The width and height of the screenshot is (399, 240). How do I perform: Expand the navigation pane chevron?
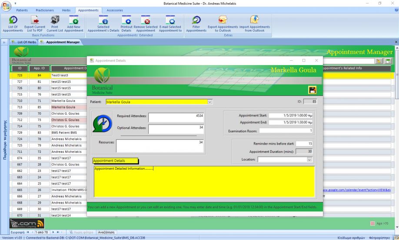4,42
